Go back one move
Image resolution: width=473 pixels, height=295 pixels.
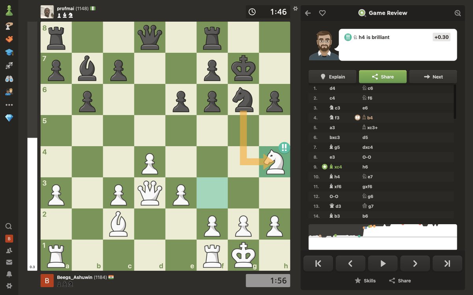pyautogui.click(x=350, y=264)
